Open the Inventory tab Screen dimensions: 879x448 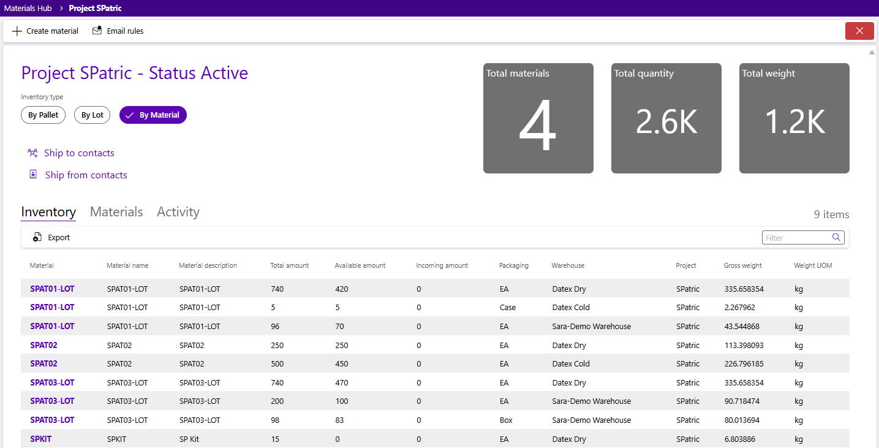coord(48,212)
